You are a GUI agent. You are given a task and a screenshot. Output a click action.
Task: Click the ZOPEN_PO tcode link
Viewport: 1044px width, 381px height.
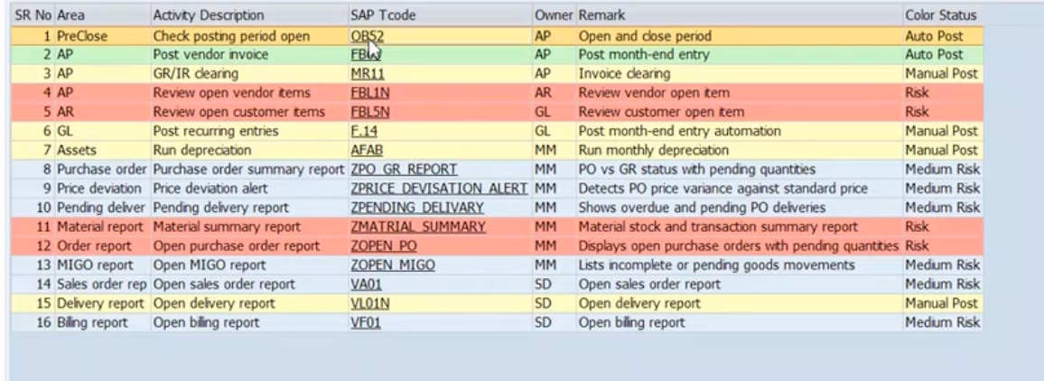(383, 244)
